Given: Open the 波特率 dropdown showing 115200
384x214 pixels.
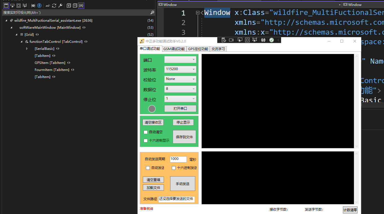Looking at the screenshot, I should click(180, 69).
